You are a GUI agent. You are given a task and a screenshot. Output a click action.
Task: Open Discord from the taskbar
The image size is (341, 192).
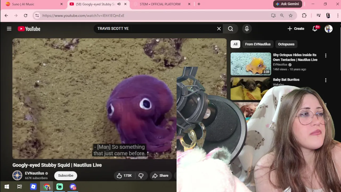[x=73, y=187]
